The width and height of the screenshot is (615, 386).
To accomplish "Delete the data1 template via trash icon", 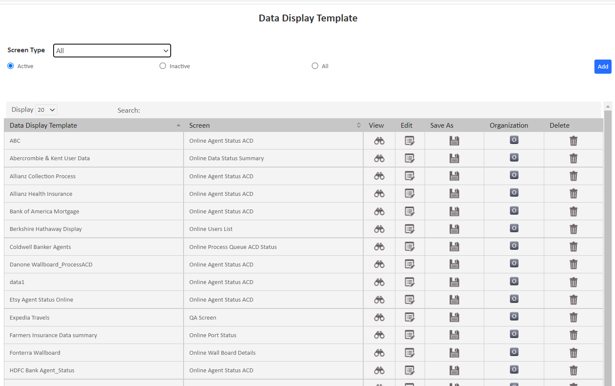I will pos(573,282).
